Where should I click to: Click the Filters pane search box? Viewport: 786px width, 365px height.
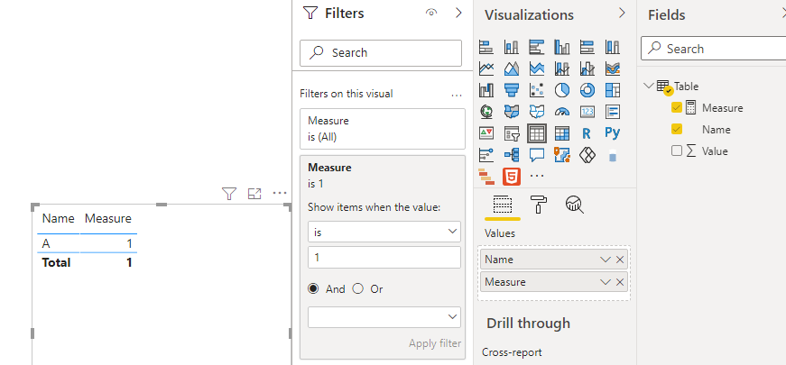pyautogui.click(x=381, y=53)
